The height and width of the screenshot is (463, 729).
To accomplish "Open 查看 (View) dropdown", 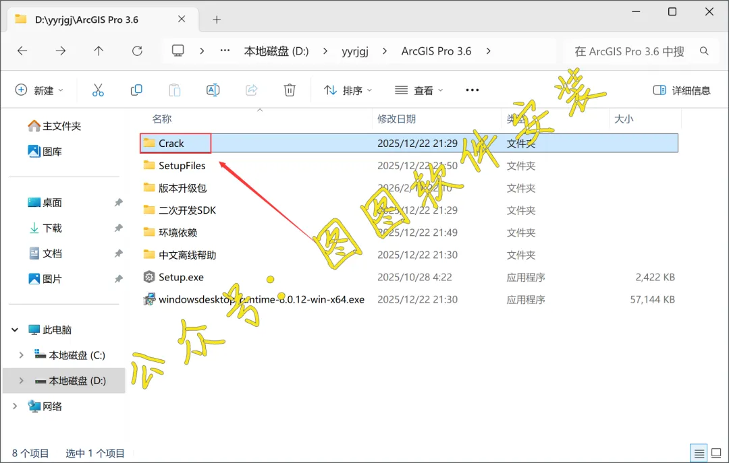I will (x=419, y=90).
